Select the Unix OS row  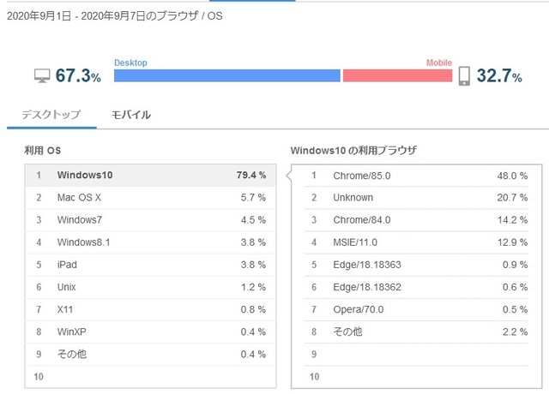151,287
